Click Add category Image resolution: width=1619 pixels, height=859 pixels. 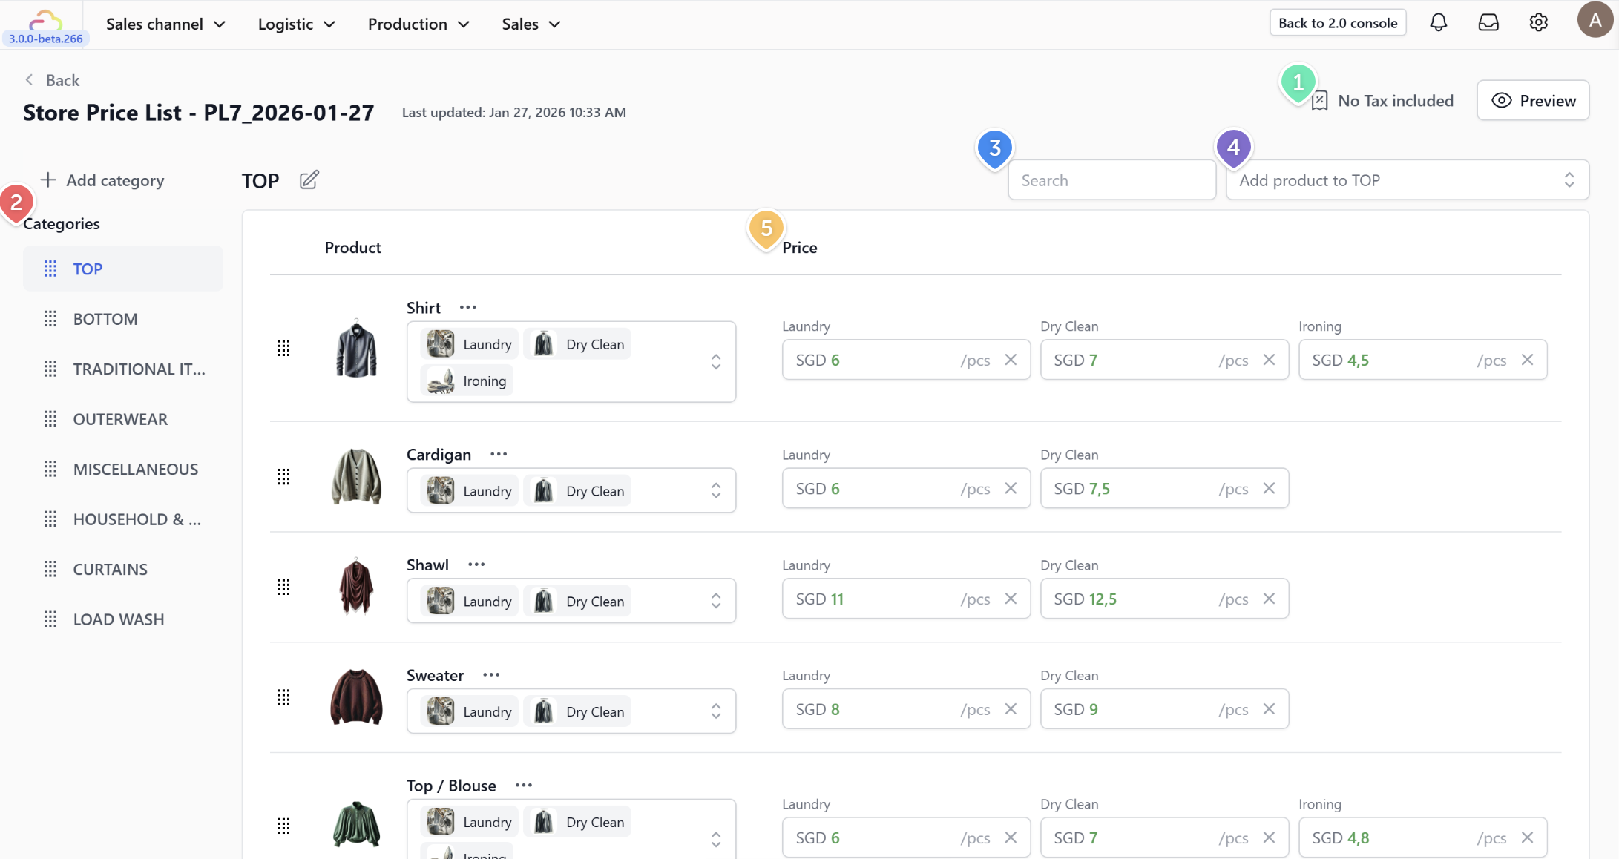pyautogui.click(x=102, y=180)
